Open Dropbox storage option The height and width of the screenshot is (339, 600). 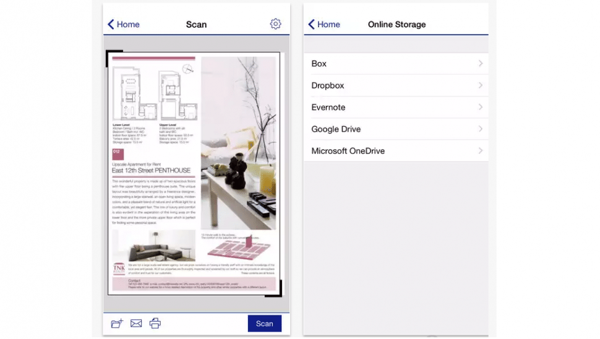tap(396, 85)
